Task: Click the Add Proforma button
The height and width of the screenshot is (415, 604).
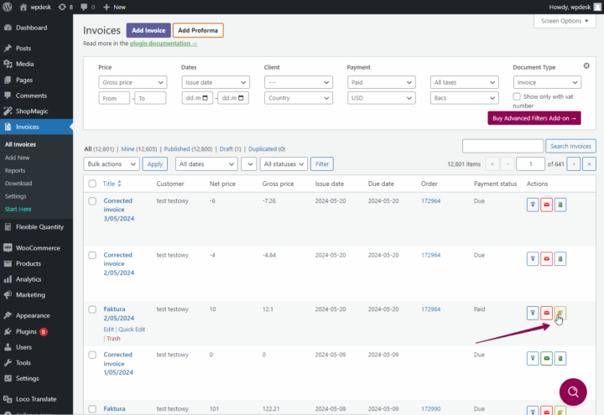Action: (198, 31)
